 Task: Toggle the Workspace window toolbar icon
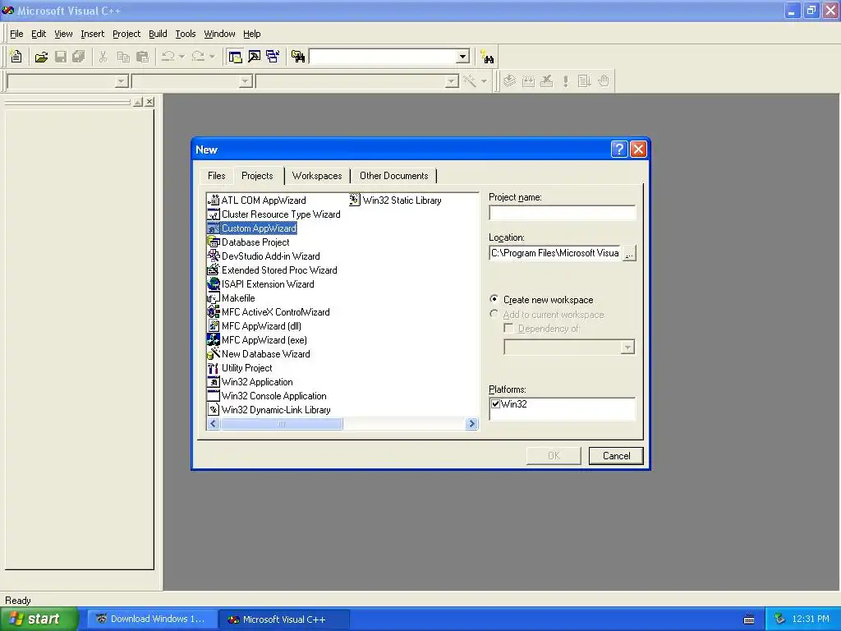click(x=235, y=57)
